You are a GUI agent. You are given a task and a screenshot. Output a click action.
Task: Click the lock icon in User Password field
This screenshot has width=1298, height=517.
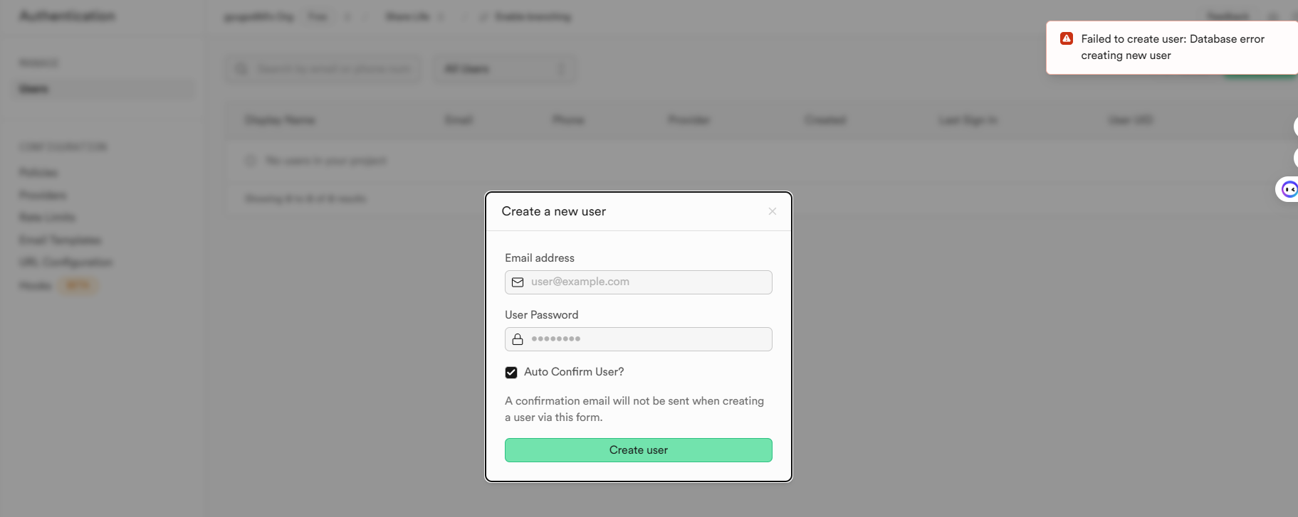tap(518, 339)
